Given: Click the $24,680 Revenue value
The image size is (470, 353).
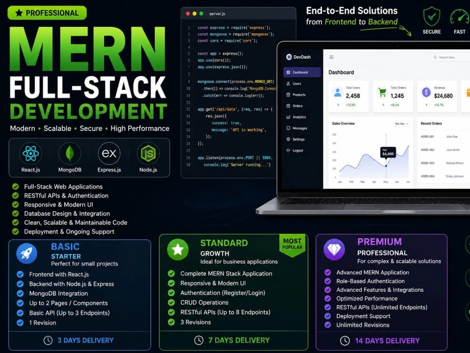Looking at the screenshot, I should [x=443, y=96].
